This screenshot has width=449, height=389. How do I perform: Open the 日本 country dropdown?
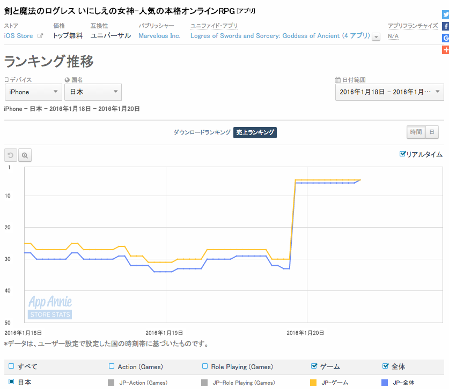(x=93, y=92)
